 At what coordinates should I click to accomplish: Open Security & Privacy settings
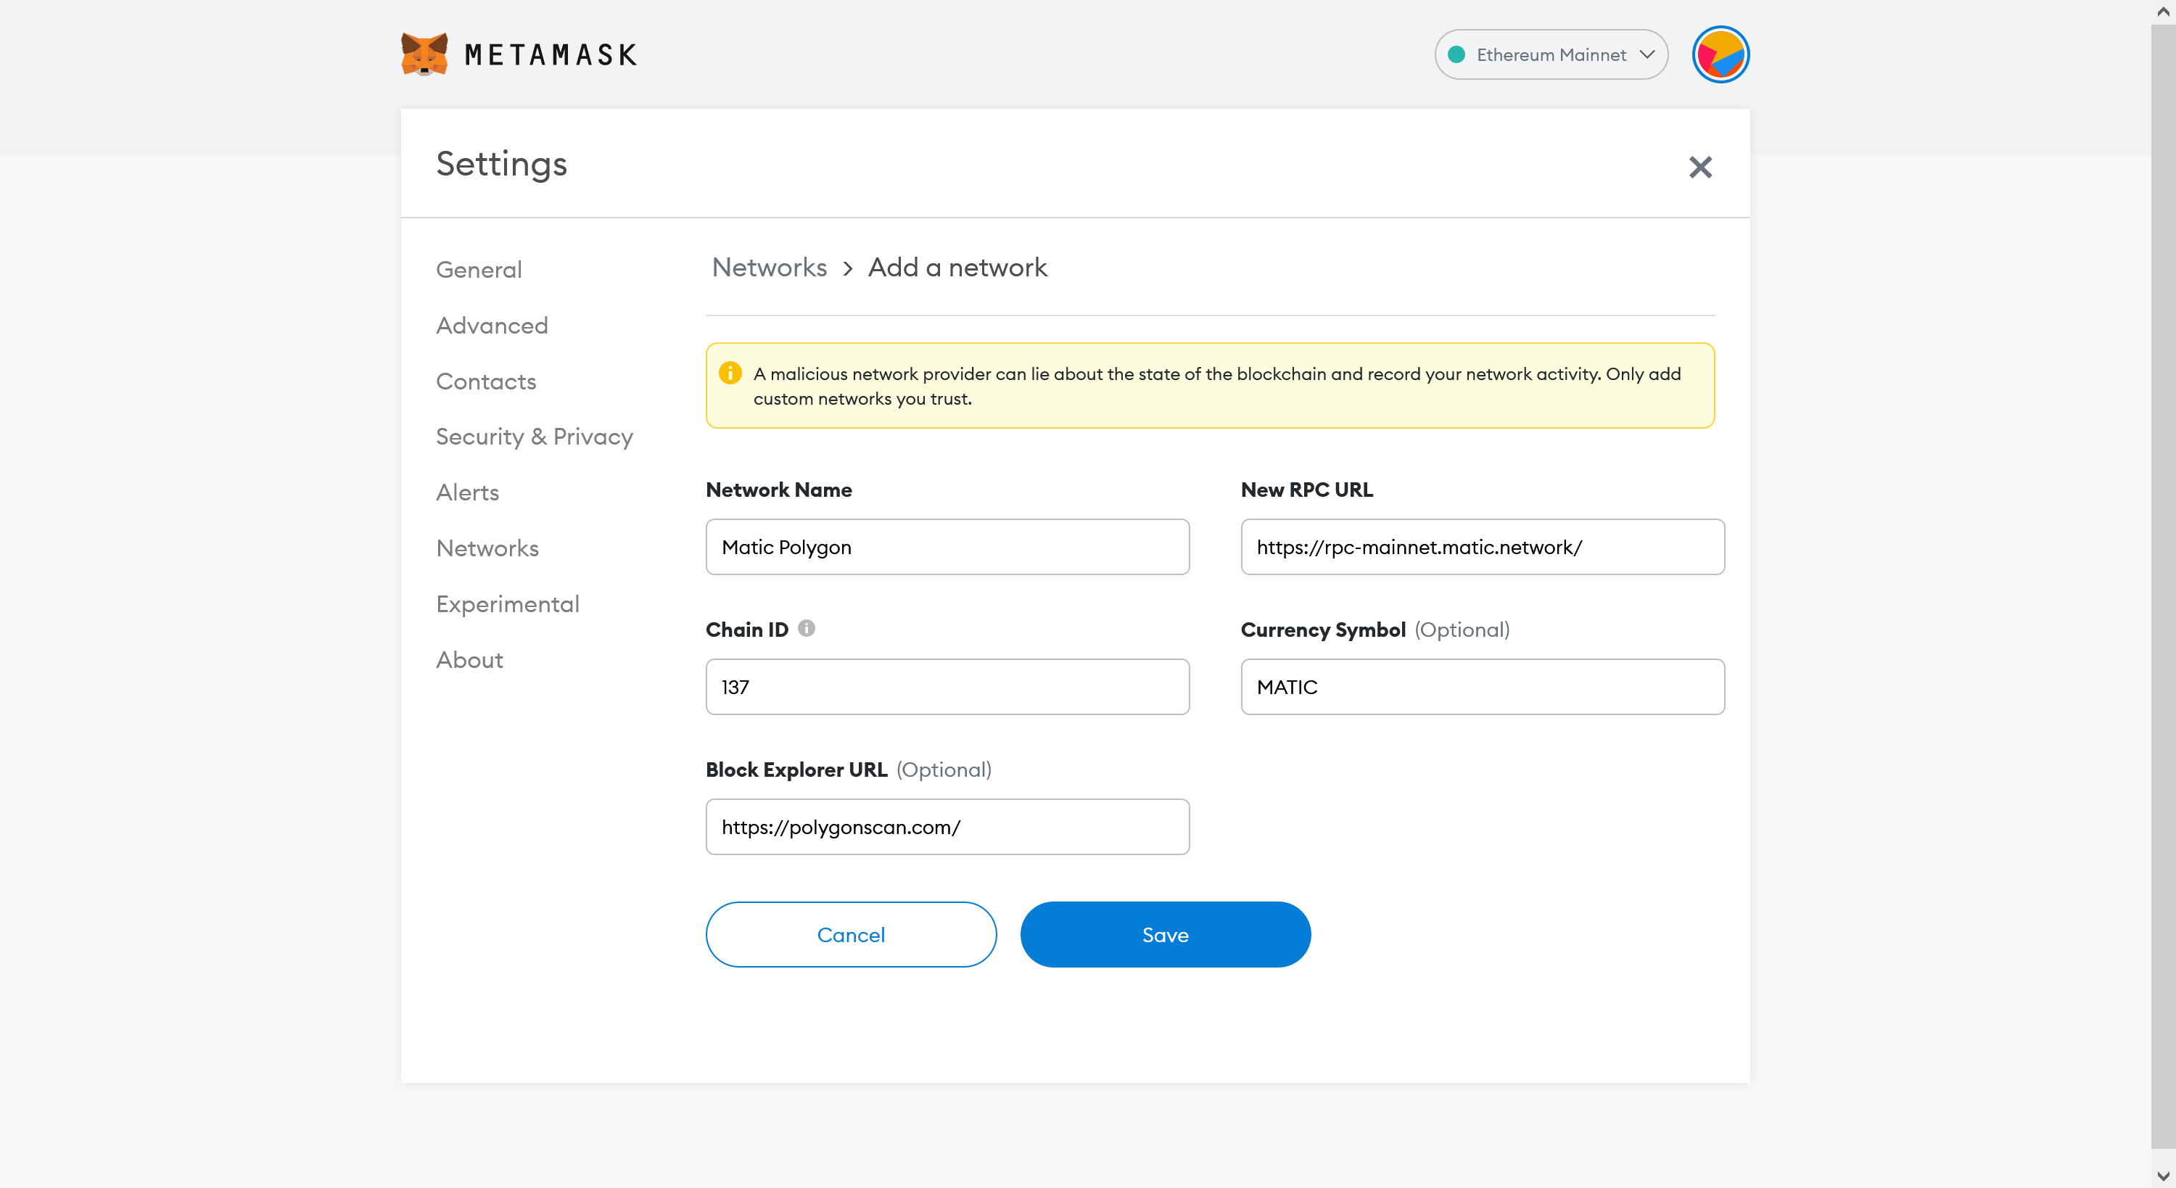(x=534, y=437)
